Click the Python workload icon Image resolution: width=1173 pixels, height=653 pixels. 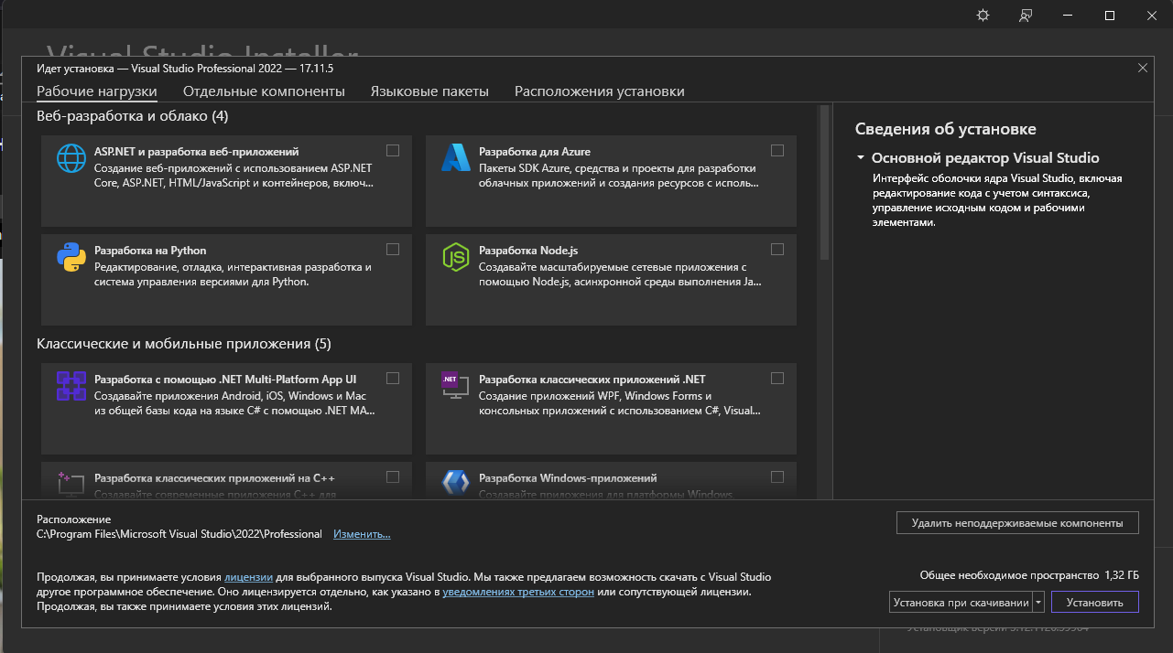pos(71,258)
